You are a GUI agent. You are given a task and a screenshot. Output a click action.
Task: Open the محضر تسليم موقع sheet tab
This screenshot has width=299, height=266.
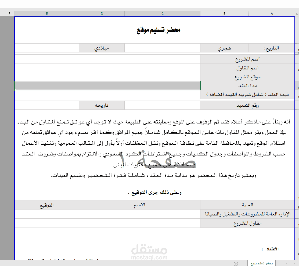pos(262,264)
